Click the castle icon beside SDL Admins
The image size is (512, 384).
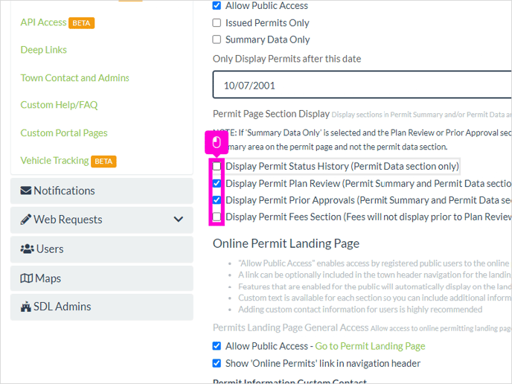click(26, 307)
